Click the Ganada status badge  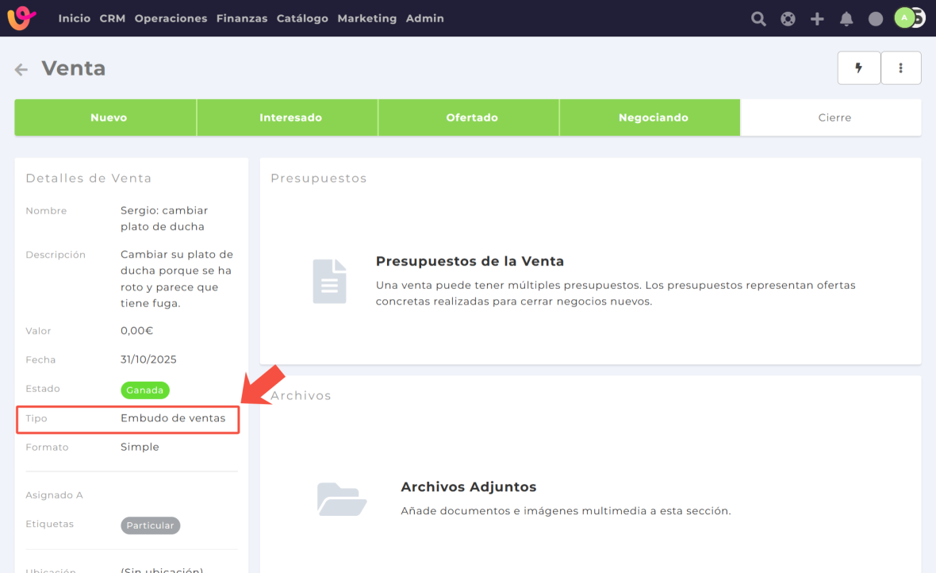tap(145, 390)
